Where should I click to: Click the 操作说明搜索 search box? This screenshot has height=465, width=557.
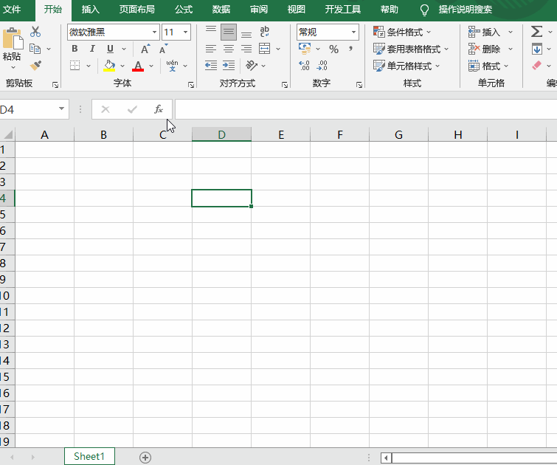point(465,10)
